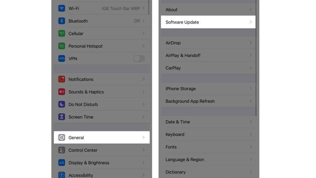Open the iPhone Storage chevron arrow

251,89
